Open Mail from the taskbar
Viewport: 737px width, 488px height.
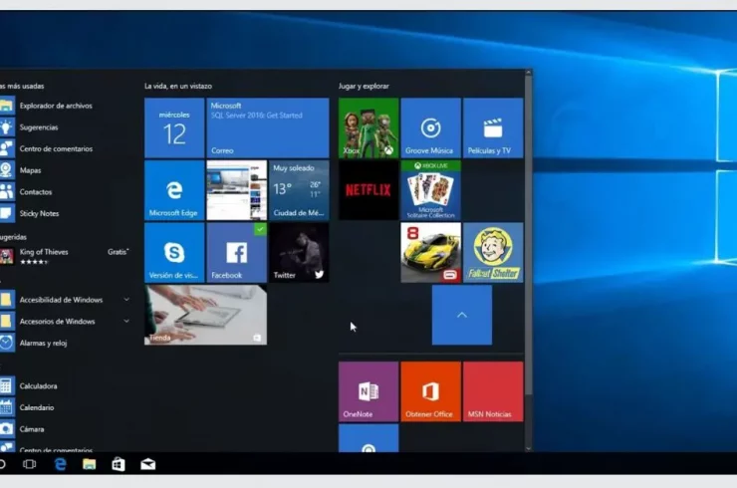tap(148, 464)
